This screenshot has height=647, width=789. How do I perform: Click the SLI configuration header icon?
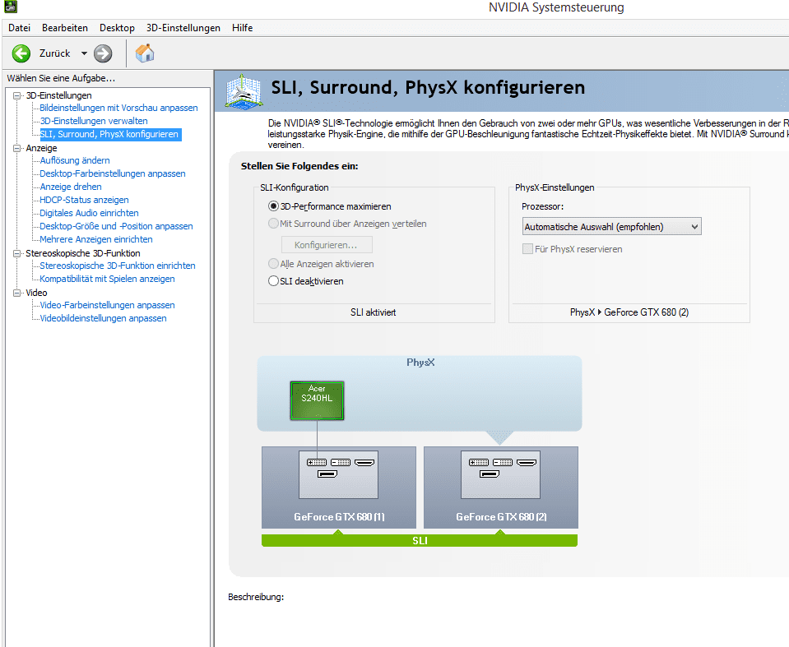click(244, 91)
